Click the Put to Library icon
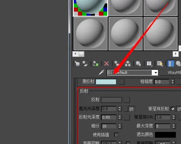This screenshot has width=181, height=144. point(138,63)
